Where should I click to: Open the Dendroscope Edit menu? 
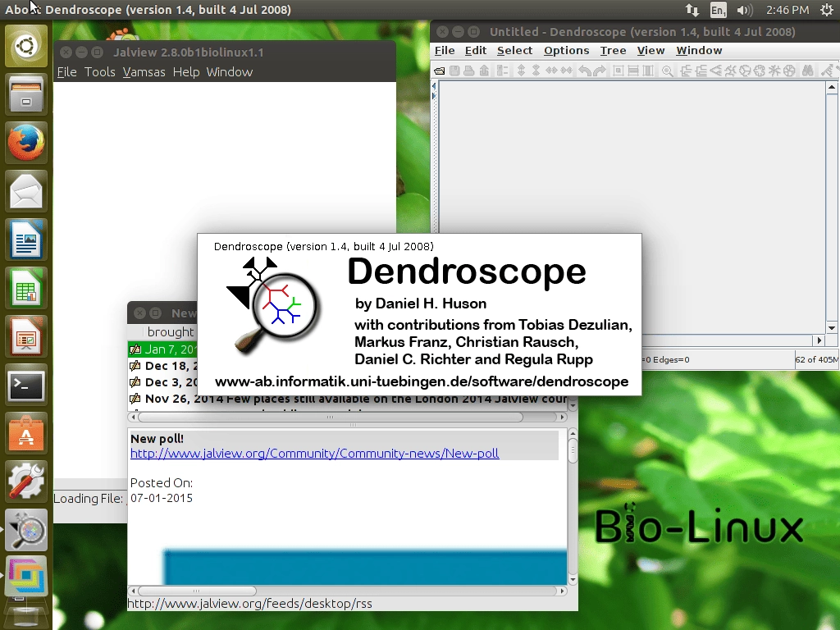coord(476,50)
